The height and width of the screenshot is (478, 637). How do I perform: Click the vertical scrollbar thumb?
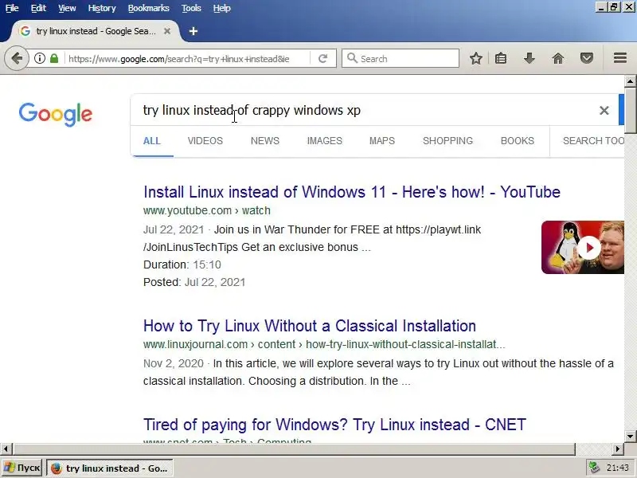630,110
